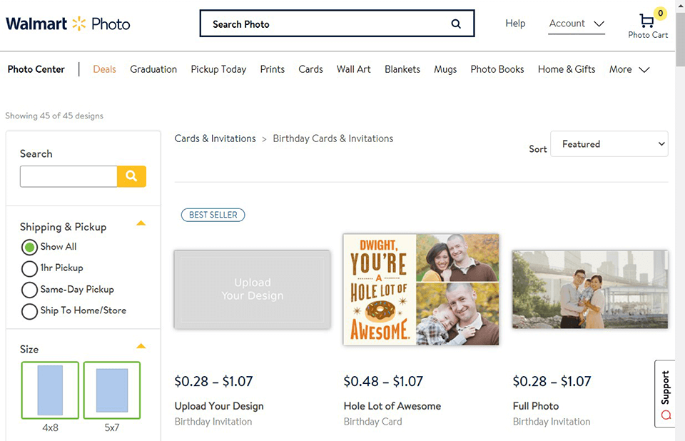
Task: Select Ship To Home/Store radio option
Action: pos(29,311)
